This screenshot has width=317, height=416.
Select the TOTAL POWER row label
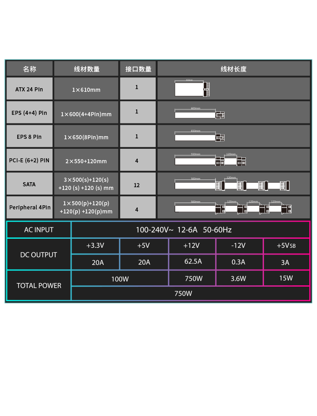(39, 285)
